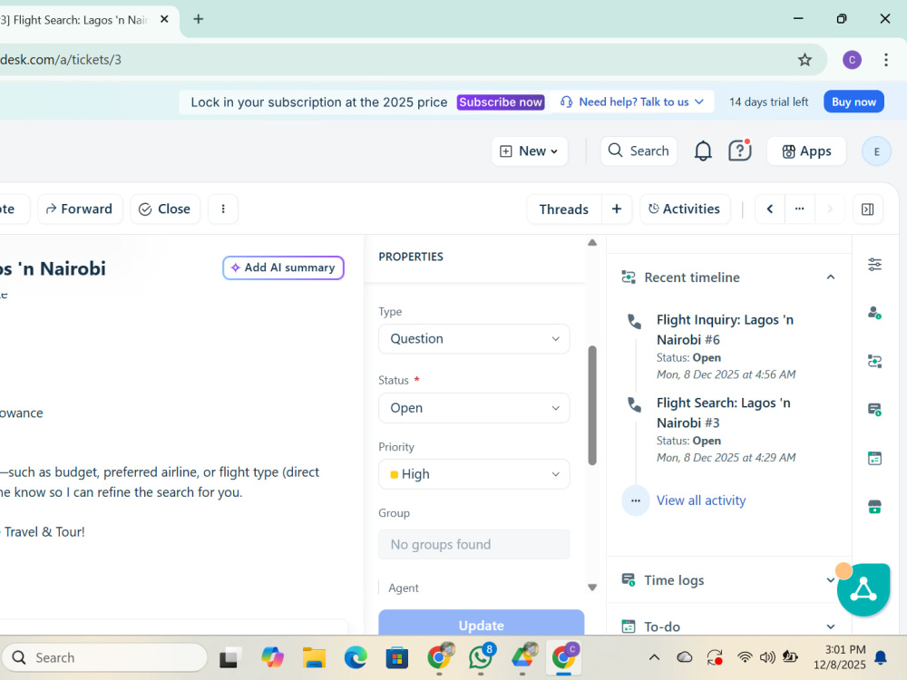Click the ellipsis beside View all activity

636,500
